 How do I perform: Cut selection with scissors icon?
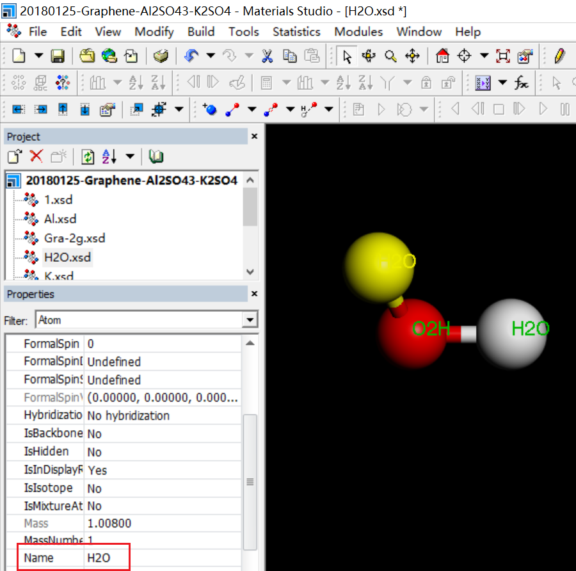(x=267, y=56)
